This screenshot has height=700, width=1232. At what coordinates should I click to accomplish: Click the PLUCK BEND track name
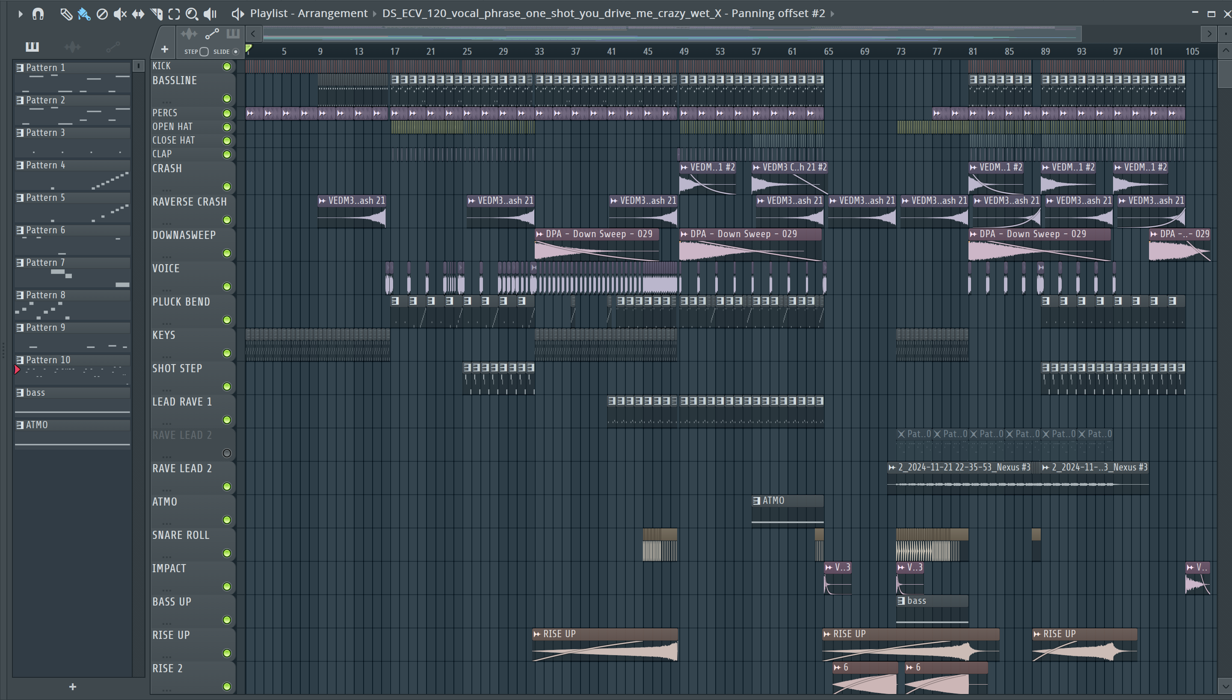pos(181,302)
